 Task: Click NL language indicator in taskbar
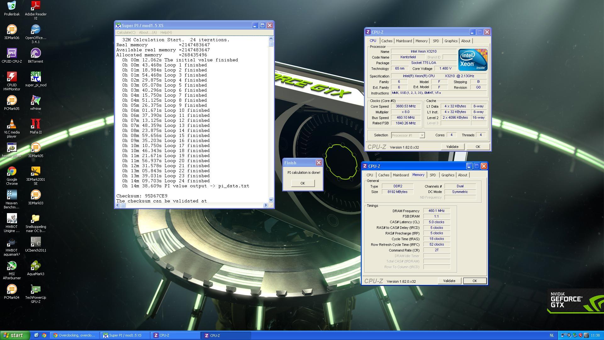551,336
